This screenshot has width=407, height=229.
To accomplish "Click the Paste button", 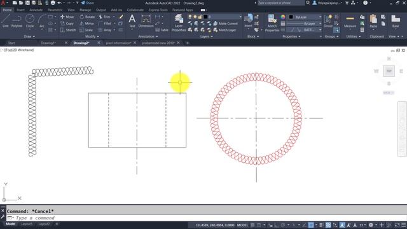I will [x=373, y=21].
